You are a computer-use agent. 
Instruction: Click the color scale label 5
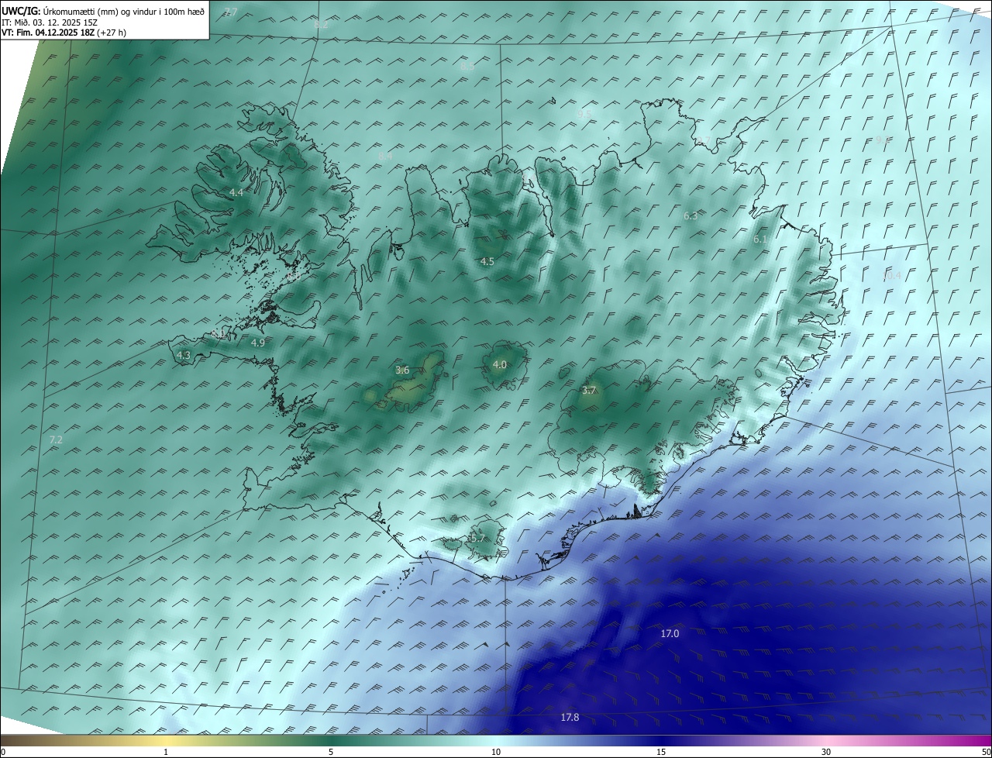(x=331, y=752)
